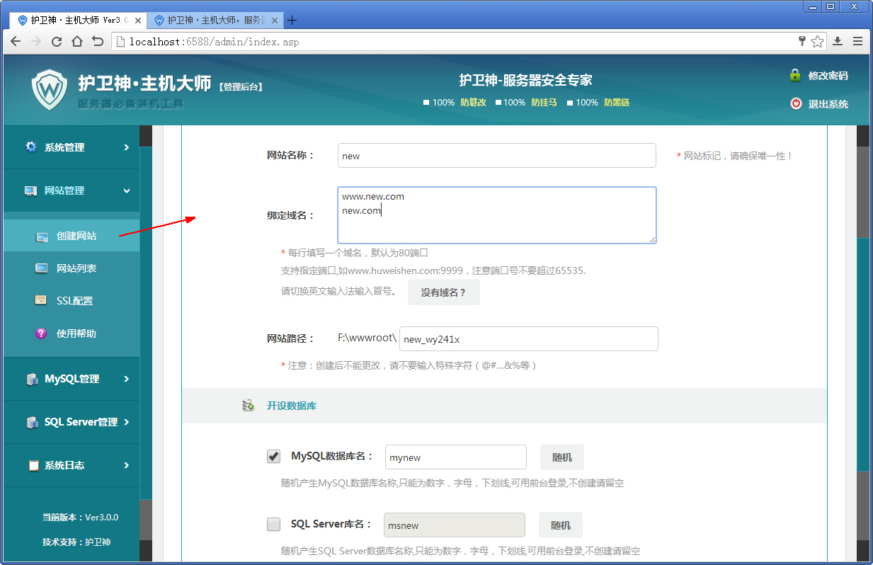The image size is (873, 565).
Task: Collapse 网站管理 with its down chevron
Action: click(x=126, y=190)
